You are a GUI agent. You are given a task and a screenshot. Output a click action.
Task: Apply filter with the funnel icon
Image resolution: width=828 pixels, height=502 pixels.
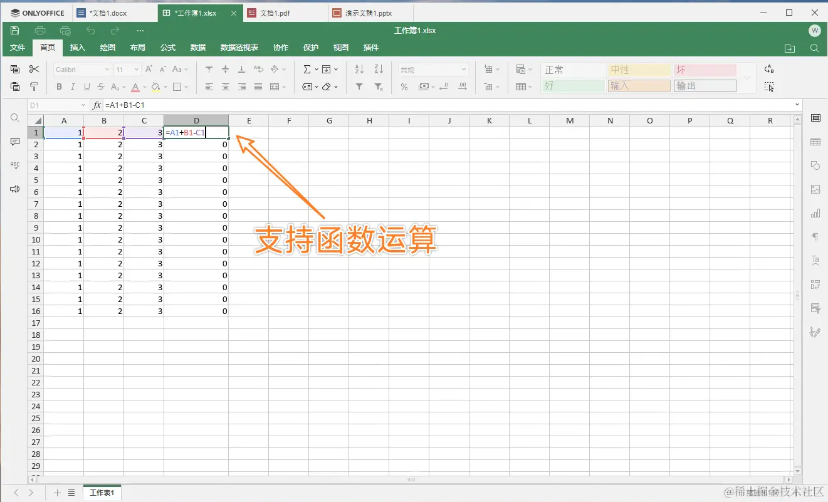coord(359,86)
